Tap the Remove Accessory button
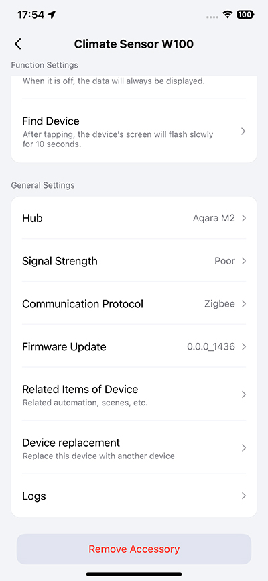The width and height of the screenshot is (268, 581). pyautogui.click(x=134, y=549)
